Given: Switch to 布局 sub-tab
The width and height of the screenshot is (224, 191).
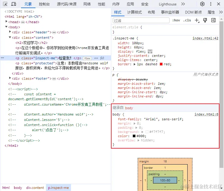Looking at the screenshot, I should pyautogui.click(x=151, y=12).
